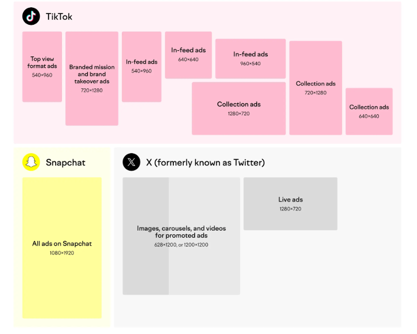Click the In-feed ads 960×540 box

250,59
